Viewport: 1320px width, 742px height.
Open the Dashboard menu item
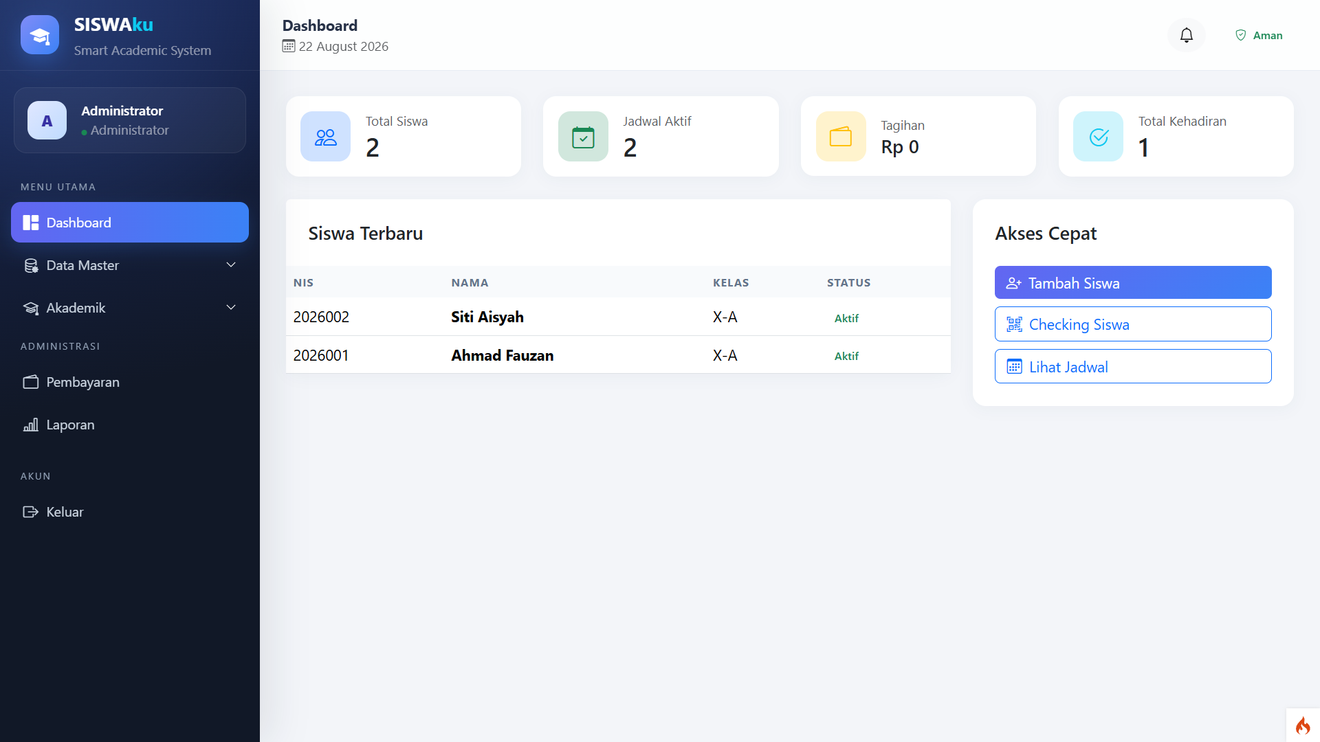tap(130, 223)
